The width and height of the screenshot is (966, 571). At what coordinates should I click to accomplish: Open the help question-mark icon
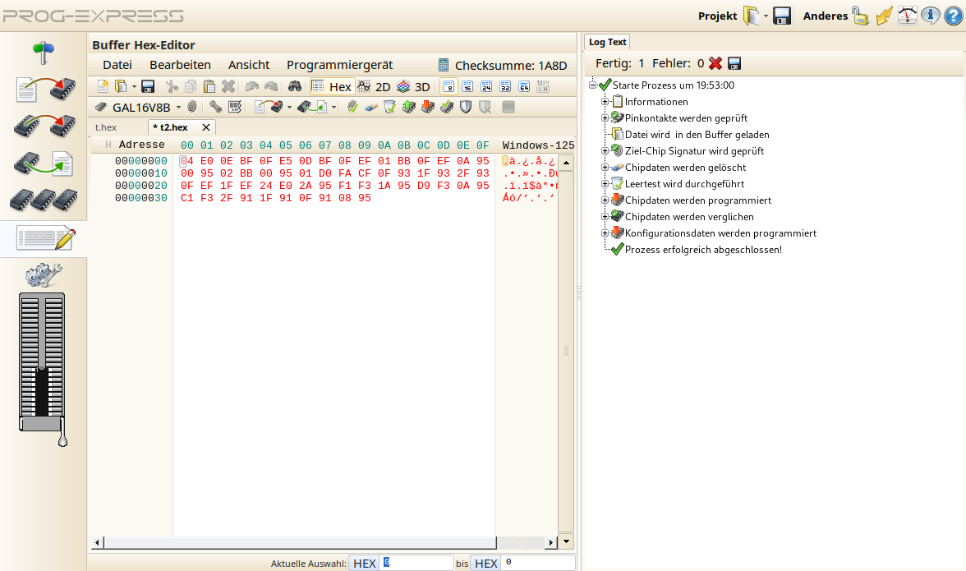(954, 15)
